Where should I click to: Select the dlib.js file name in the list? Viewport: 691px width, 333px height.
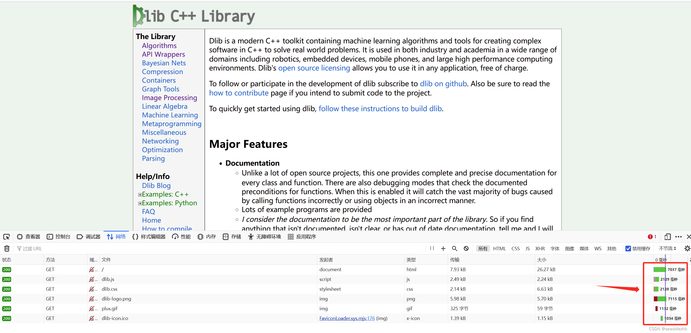point(108,279)
